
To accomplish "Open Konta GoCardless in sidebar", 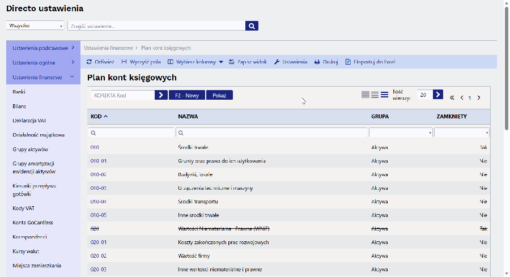I will pyautogui.click(x=32, y=223).
